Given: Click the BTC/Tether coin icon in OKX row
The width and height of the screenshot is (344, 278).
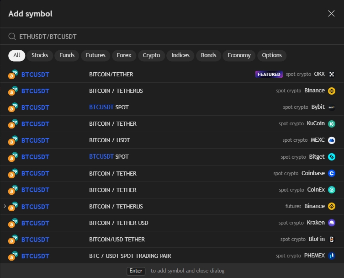Looking at the screenshot, I should tap(13, 75).
